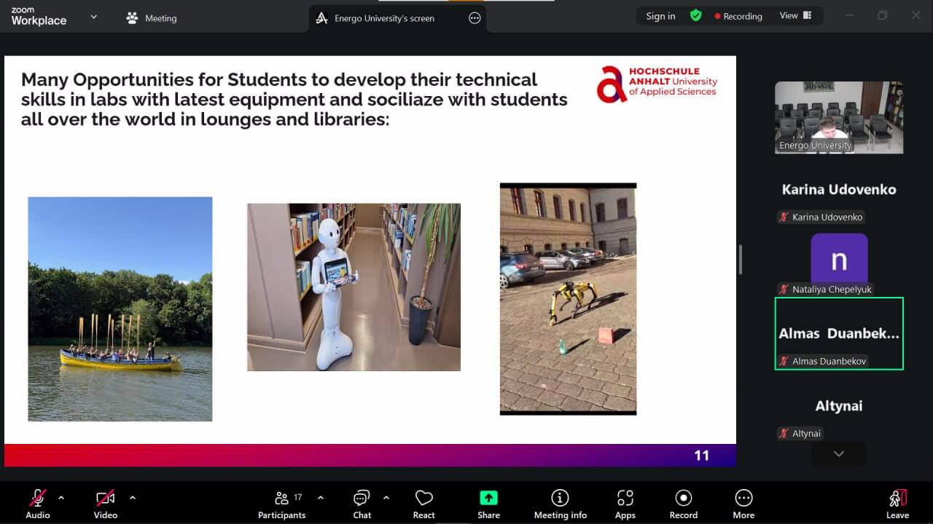Open the React emoji menu
Viewport: 933px width, 524px height.
[x=423, y=504]
